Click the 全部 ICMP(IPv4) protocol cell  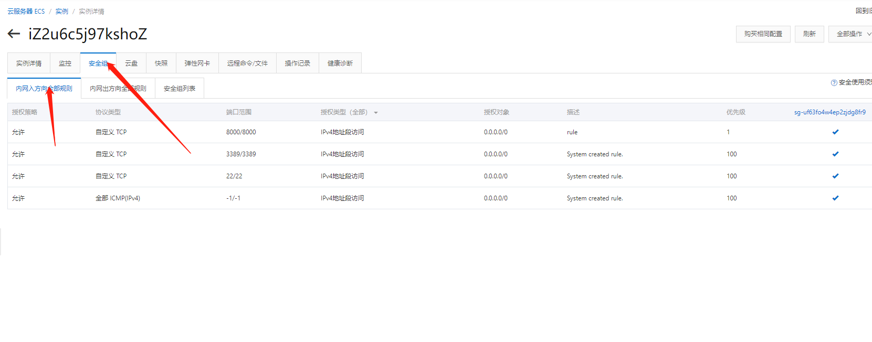click(x=118, y=198)
